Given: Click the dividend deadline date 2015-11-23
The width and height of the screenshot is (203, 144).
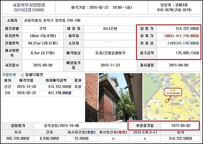Looking at the screenshot, I should (110, 65).
